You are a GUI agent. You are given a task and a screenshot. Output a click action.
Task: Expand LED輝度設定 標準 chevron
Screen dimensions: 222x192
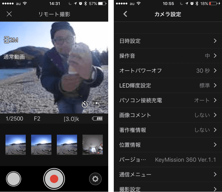click(x=215, y=85)
